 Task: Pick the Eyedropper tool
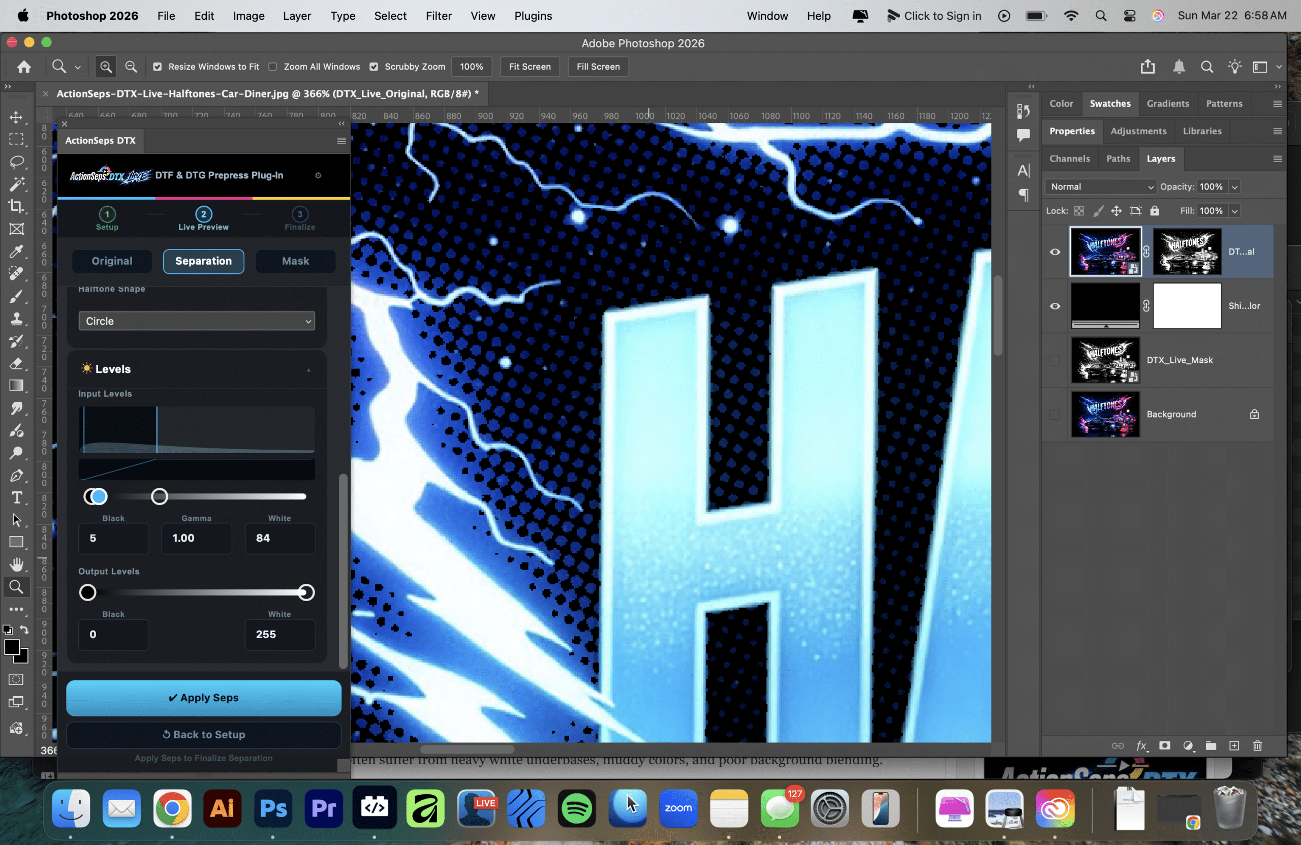click(x=16, y=252)
